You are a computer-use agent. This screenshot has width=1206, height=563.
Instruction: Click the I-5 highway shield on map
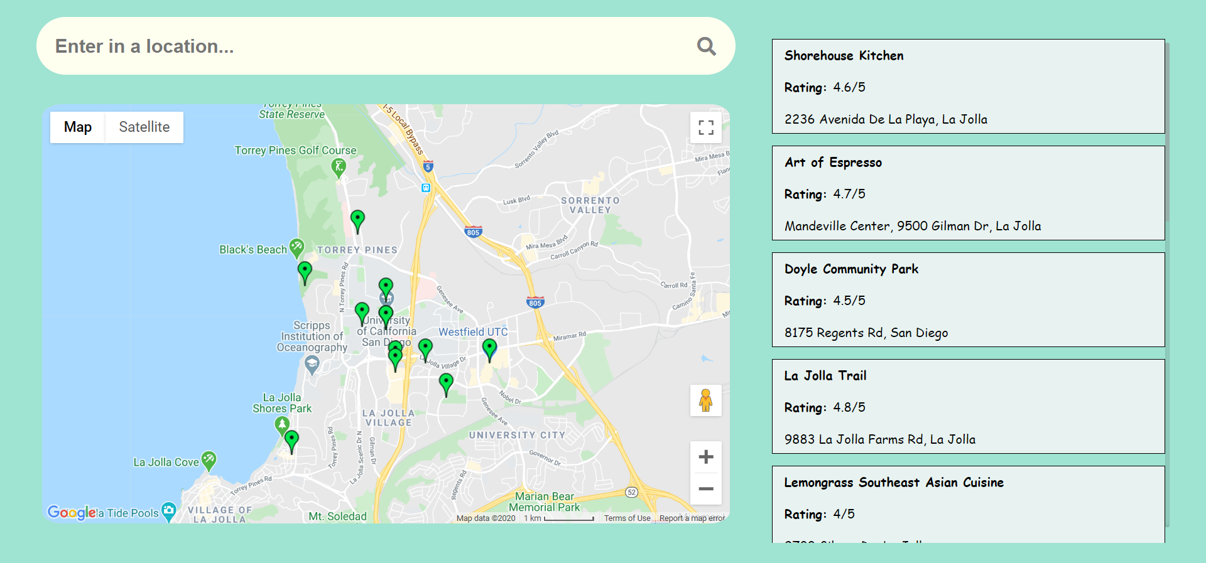[x=428, y=167]
